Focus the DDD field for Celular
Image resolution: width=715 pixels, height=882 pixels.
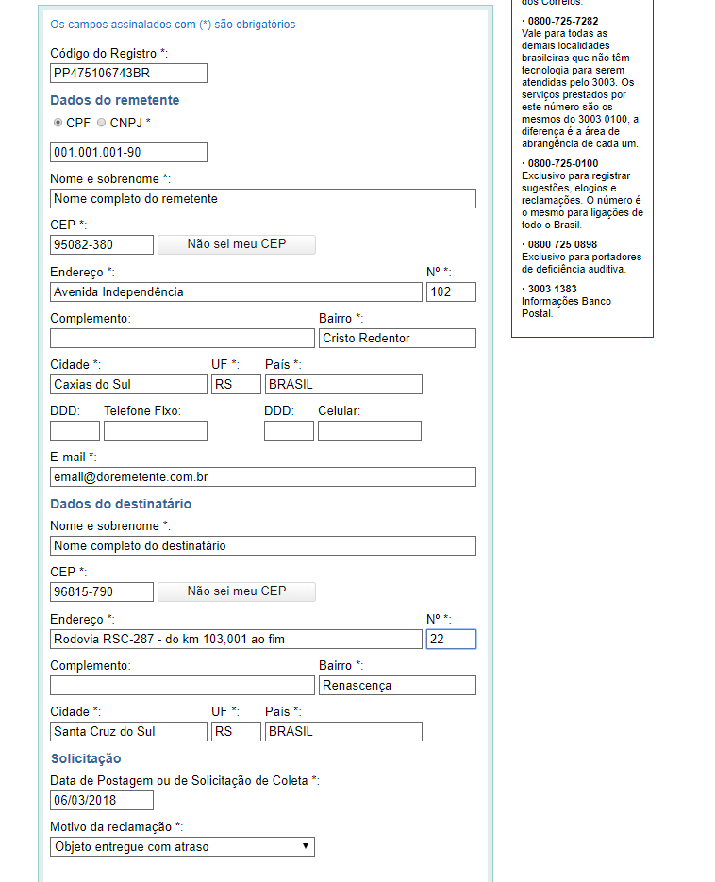pyautogui.click(x=290, y=430)
